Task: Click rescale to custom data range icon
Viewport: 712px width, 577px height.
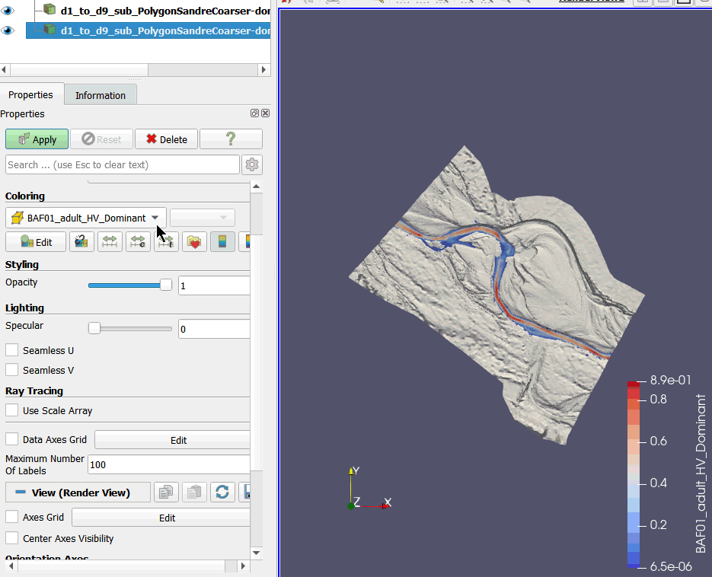Action: click(x=138, y=242)
